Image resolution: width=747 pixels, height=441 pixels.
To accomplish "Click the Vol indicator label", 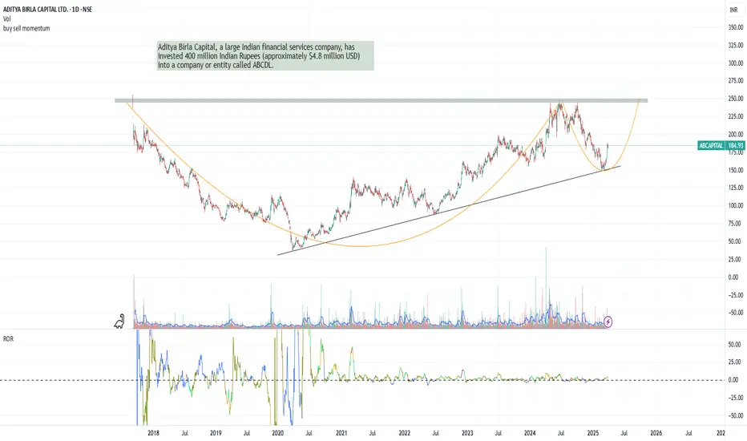I will [7, 19].
